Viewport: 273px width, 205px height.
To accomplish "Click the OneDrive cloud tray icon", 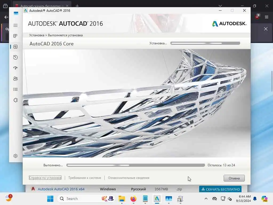I will [x=215, y=199].
